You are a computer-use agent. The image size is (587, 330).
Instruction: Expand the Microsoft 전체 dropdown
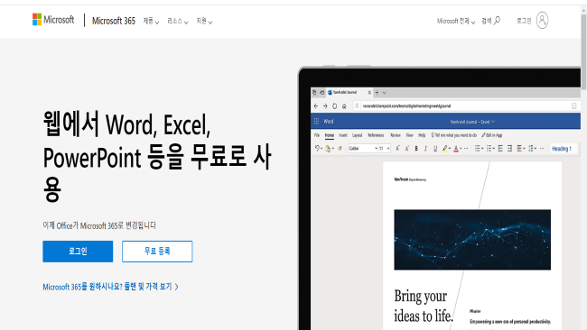[456, 21]
